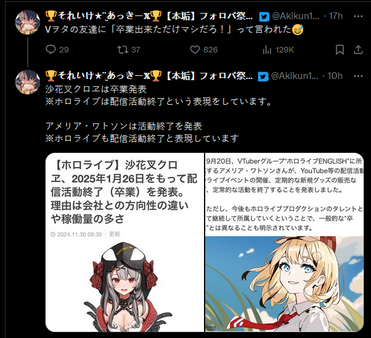Open profile avatar of the first tweet
Screen dimensions: 371x338
tap(28, 22)
